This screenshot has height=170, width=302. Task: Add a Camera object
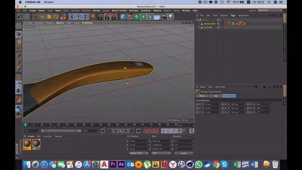pyautogui.click(x=164, y=17)
